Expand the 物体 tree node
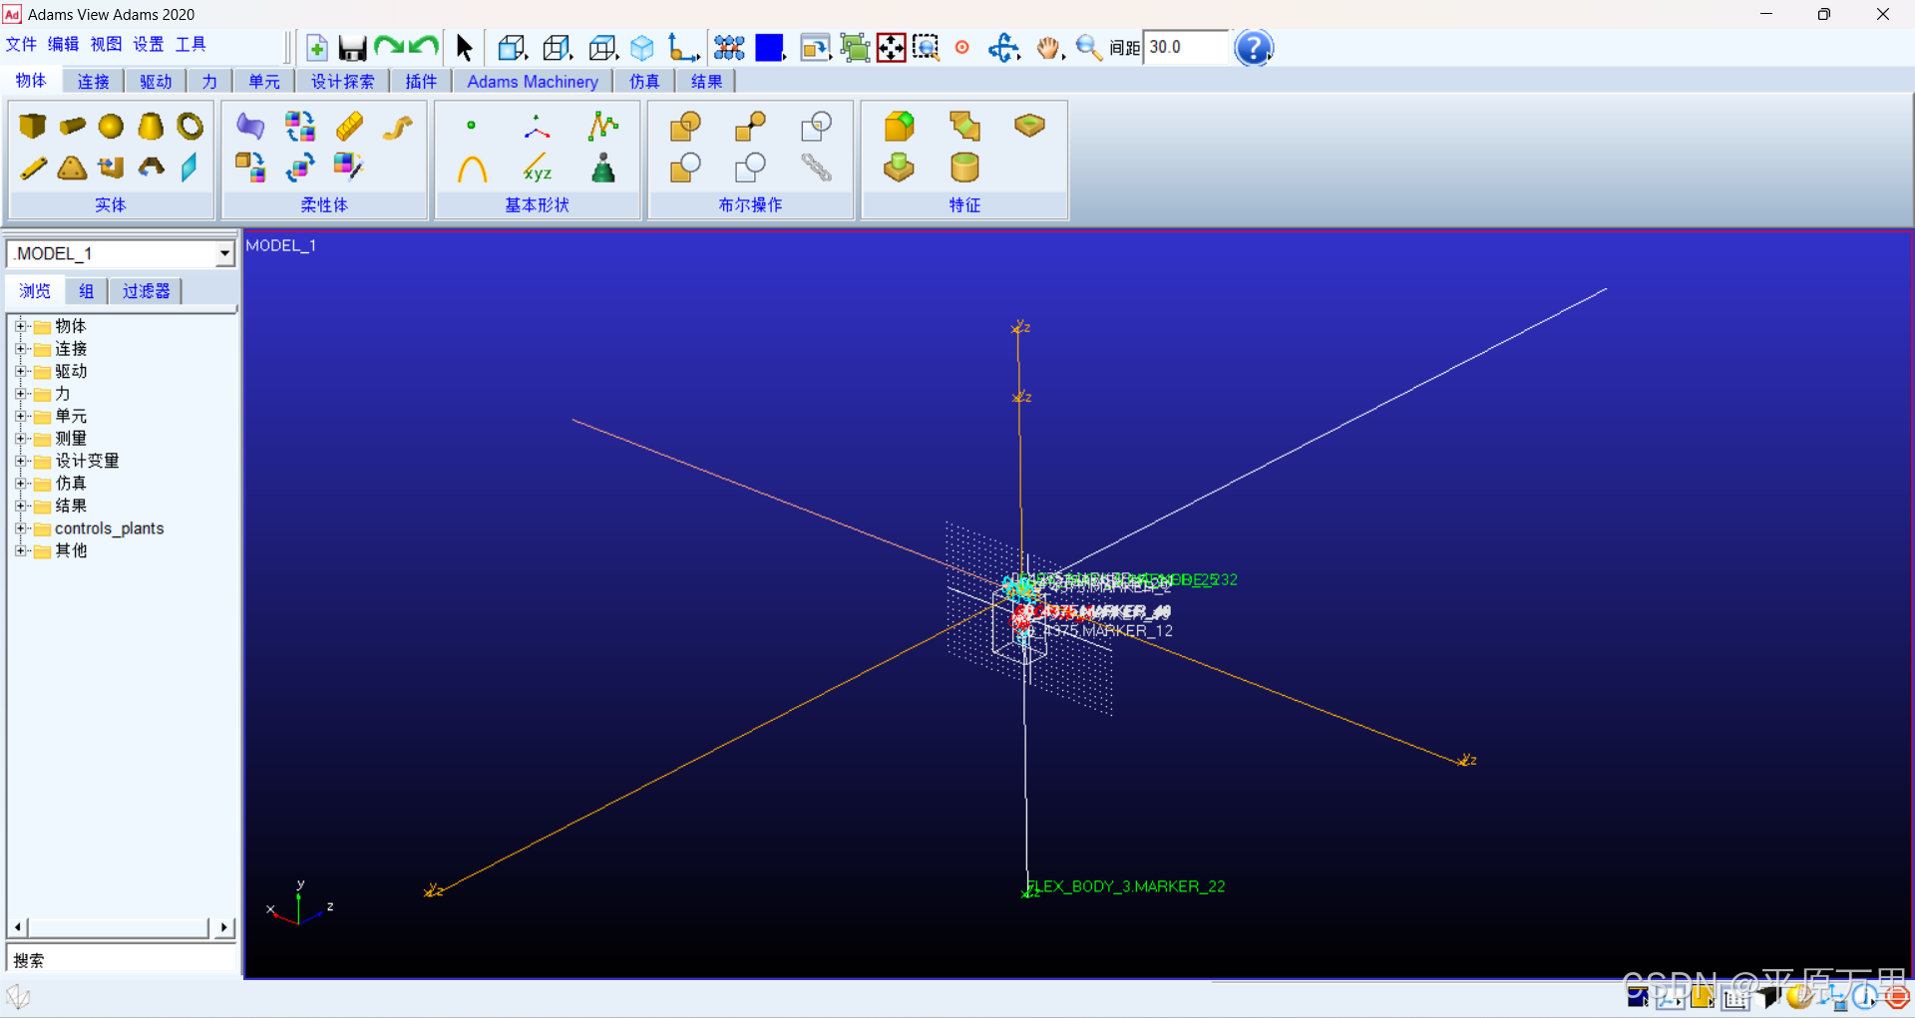Viewport: 1915px width, 1018px height. point(22,326)
